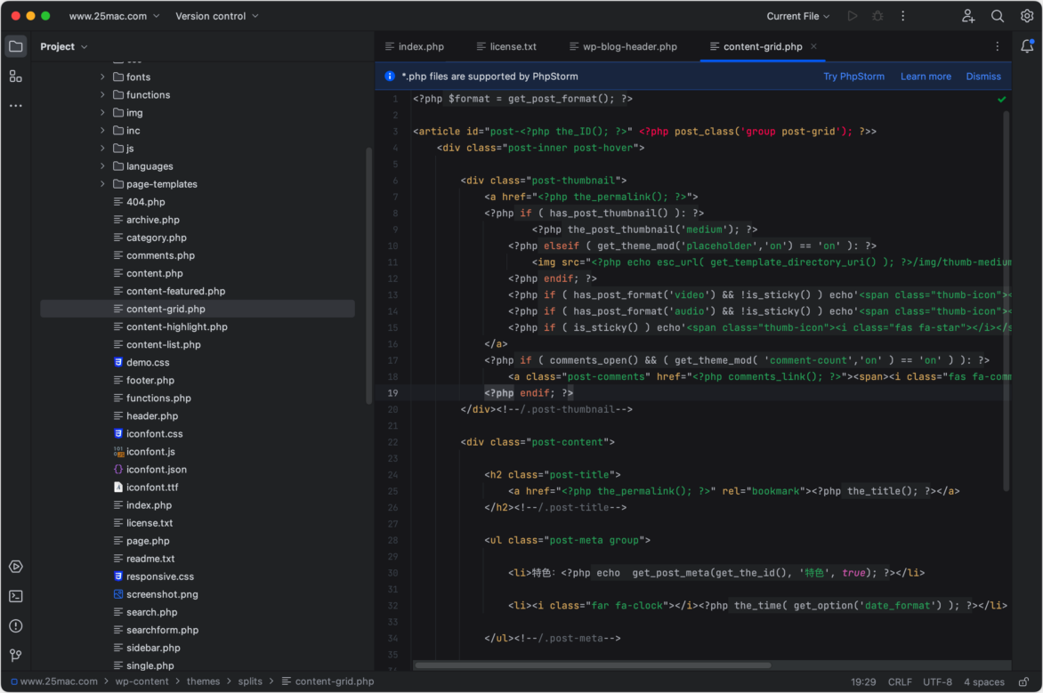Expand the page-templates folder
This screenshot has height=693, width=1043.
click(x=102, y=184)
